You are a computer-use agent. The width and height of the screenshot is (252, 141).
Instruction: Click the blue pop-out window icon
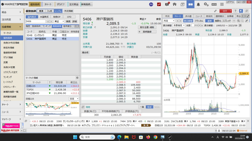(241, 11)
